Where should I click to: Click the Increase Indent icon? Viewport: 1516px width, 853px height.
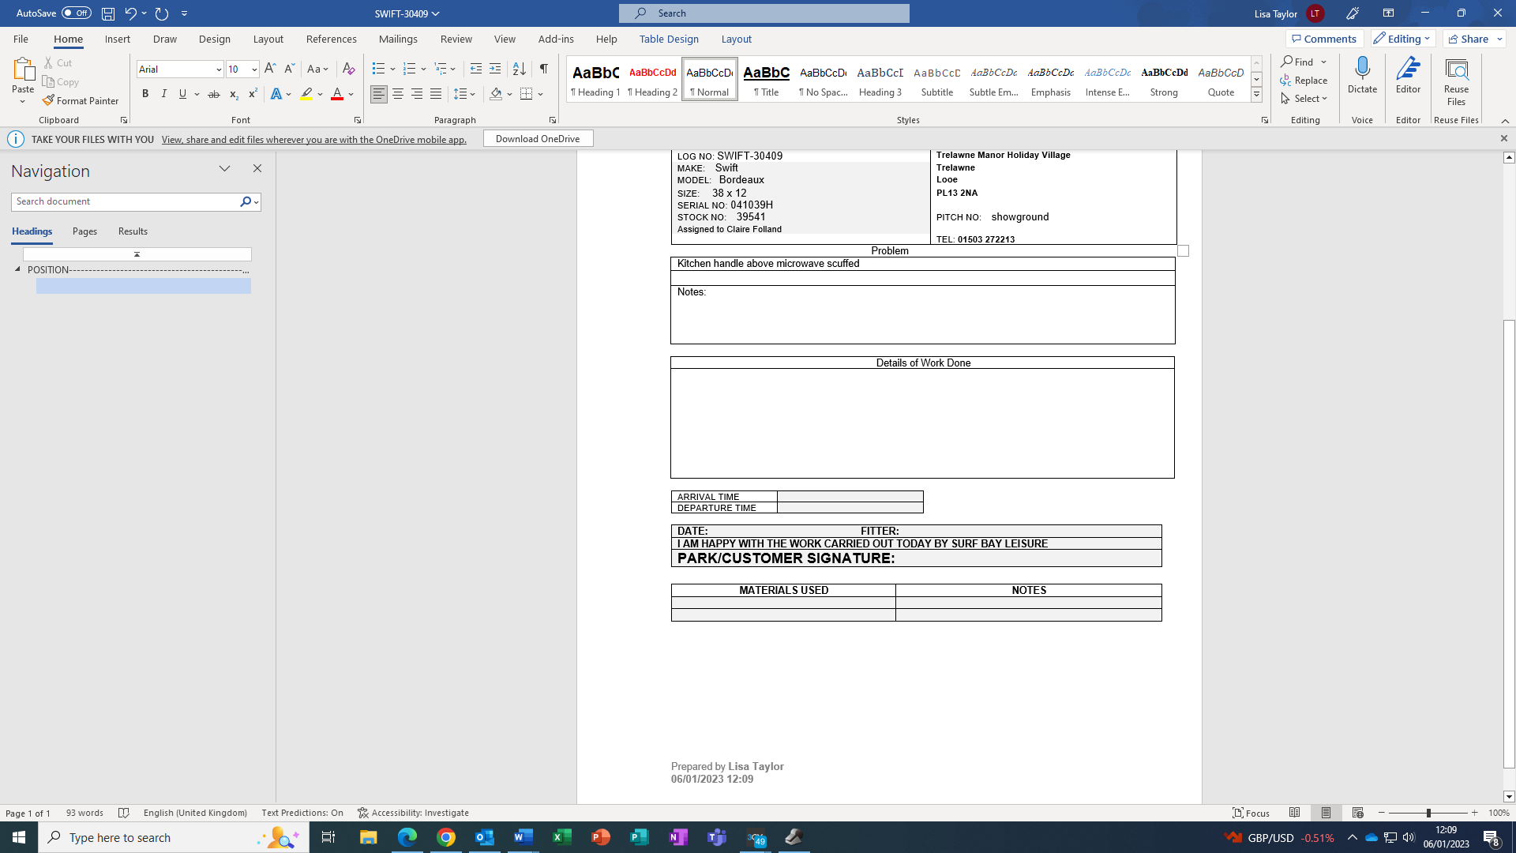pos(495,69)
